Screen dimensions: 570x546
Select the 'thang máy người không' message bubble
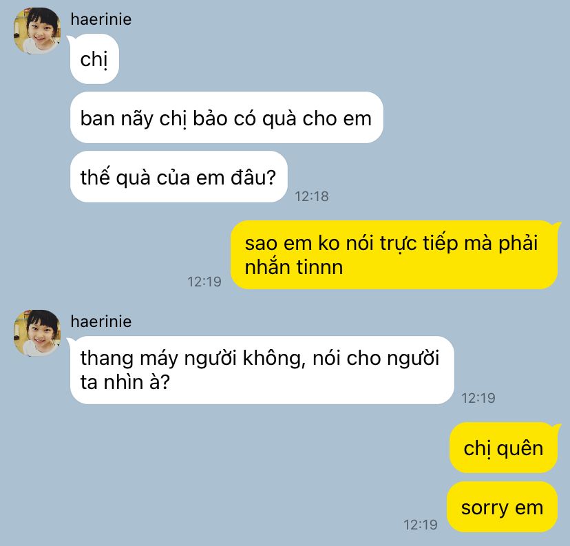[x=262, y=370]
